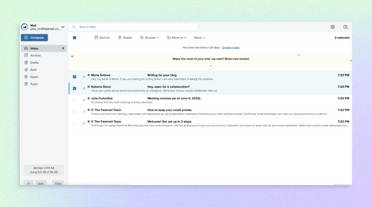The image size is (372, 207).
Task: Open 'Welcome! Get set up in 3 steps.' email
Action: click(x=211, y=123)
